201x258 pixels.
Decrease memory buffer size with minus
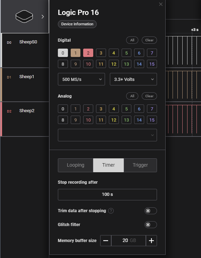tap(106, 241)
